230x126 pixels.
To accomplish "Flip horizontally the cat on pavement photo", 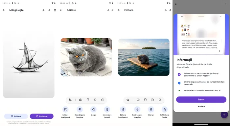I will point(80,100).
